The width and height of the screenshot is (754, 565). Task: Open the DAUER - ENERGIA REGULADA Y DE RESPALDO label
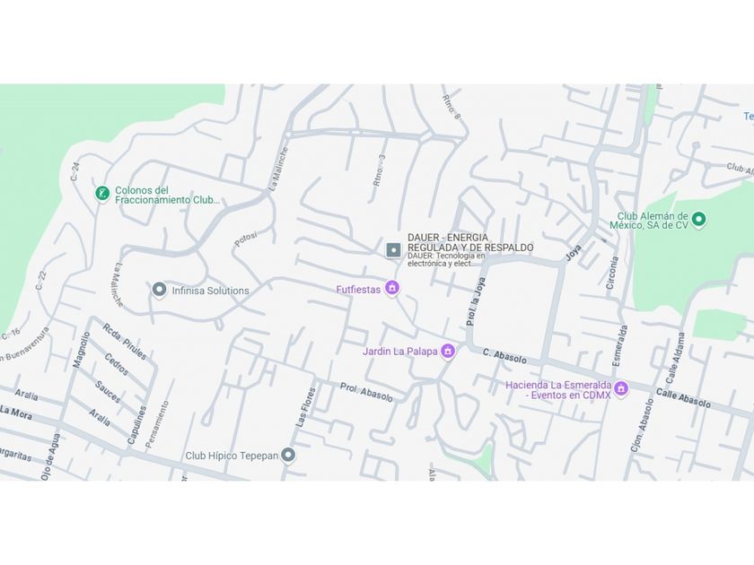470,243
